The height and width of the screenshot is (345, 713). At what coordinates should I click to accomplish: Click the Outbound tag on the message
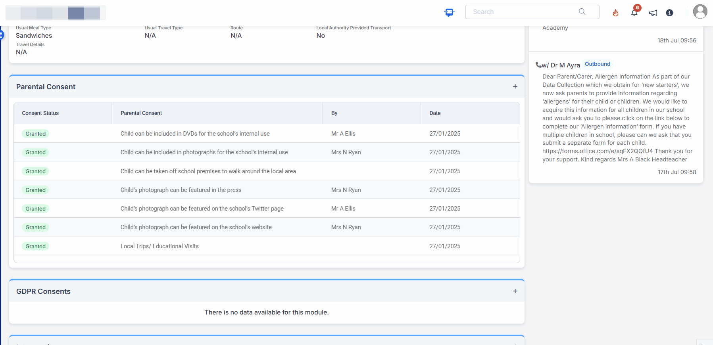click(598, 64)
